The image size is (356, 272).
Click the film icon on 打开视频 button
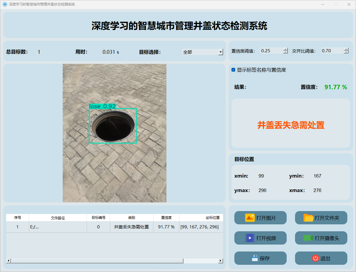250,238
